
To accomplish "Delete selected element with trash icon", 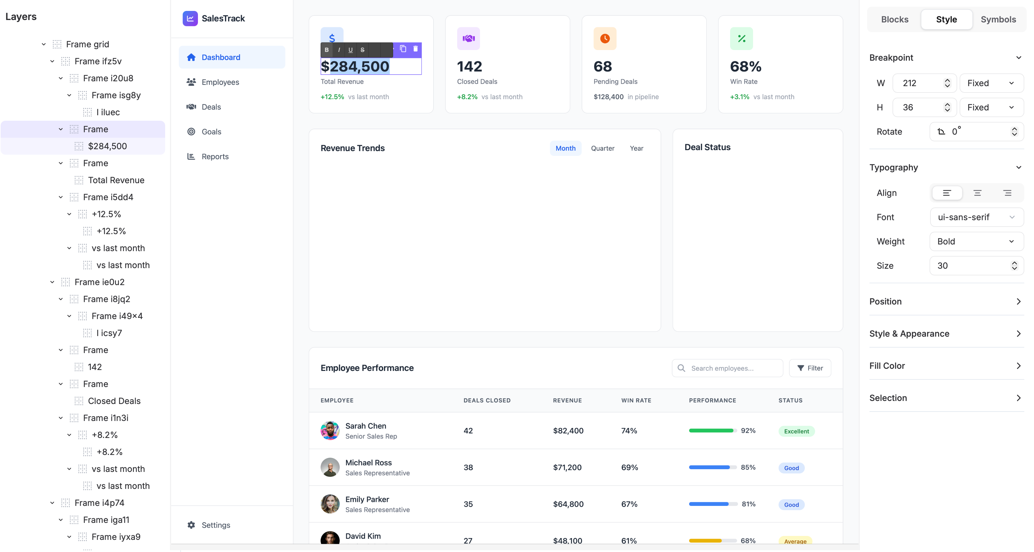I will point(415,49).
